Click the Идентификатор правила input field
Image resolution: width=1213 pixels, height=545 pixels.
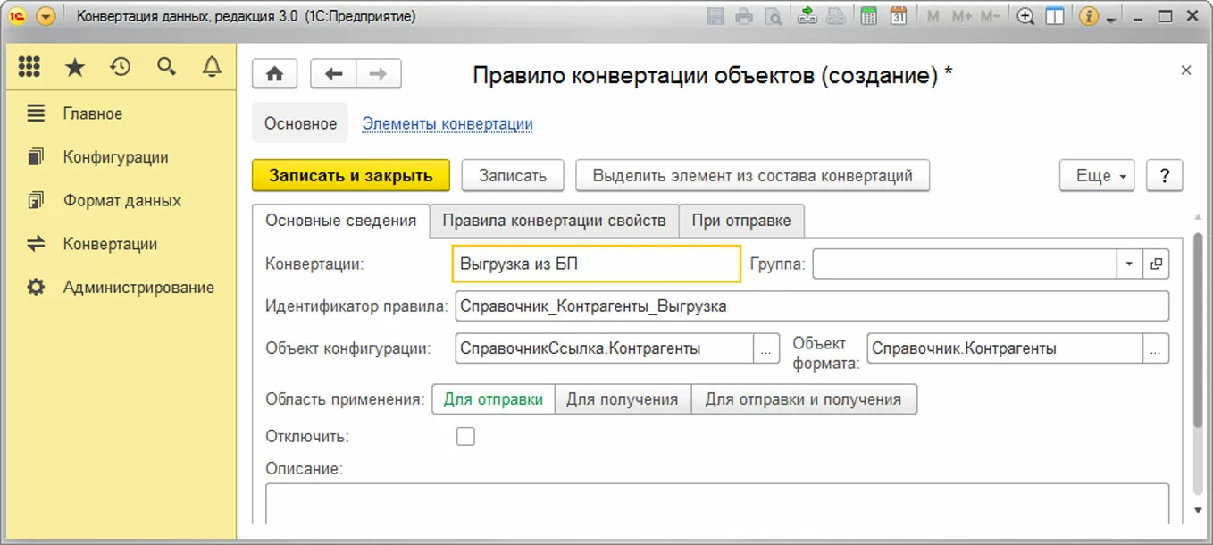[x=811, y=306]
